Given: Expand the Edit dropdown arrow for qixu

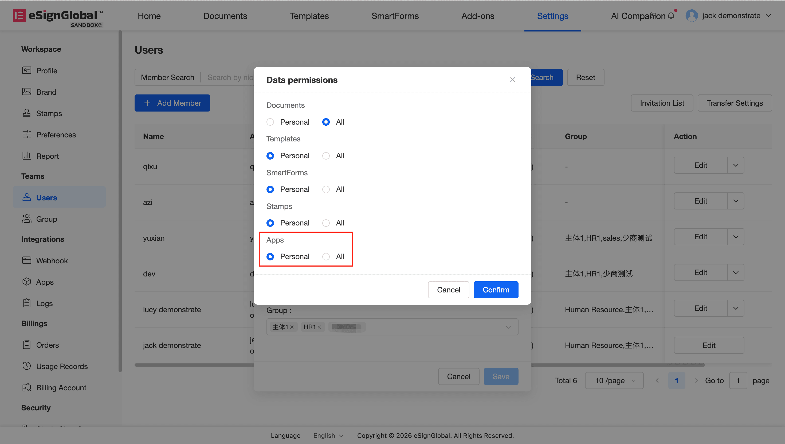Looking at the screenshot, I should click(x=736, y=165).
